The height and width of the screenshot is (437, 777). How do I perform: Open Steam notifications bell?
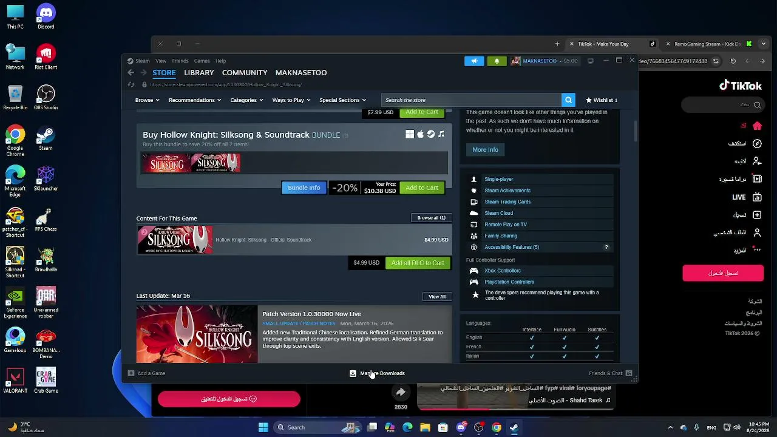[497, 61]
